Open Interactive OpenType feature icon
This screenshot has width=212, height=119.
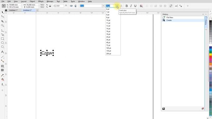coord(171,6)
